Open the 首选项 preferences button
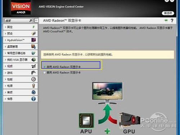This screenshot has height=135, width=180. (x=168, y=13)
